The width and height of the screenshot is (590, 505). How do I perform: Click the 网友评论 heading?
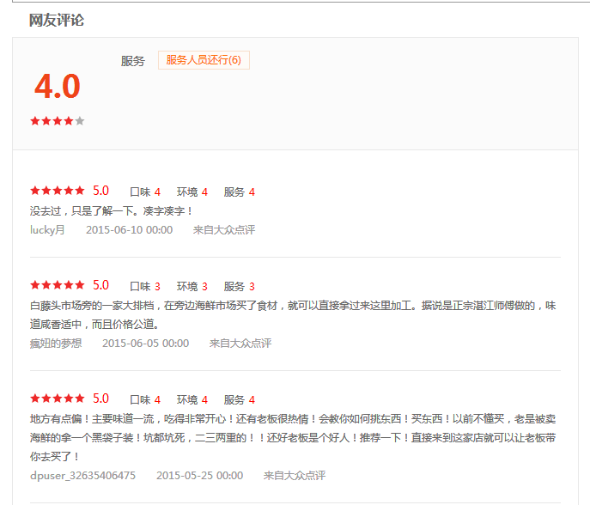click(57, 21)
